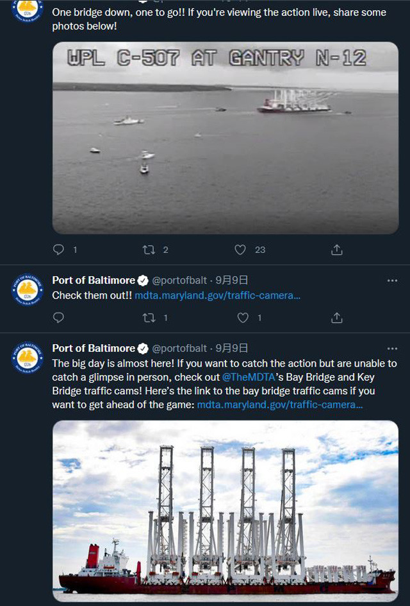Reply to the "Check them out!!" tweet

point(58,318)
